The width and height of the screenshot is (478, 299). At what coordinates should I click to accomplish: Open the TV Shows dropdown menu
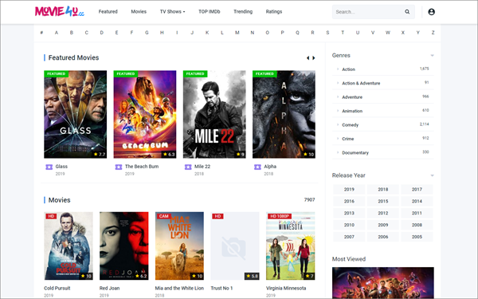[x=173, y=12]
